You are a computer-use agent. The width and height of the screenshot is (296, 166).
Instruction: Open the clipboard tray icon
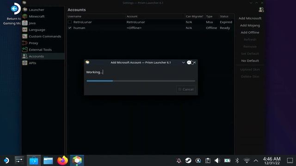208,160
